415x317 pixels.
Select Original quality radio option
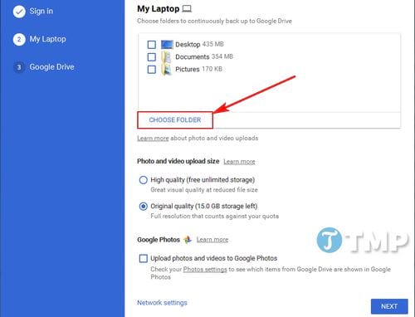pos(143,207)
